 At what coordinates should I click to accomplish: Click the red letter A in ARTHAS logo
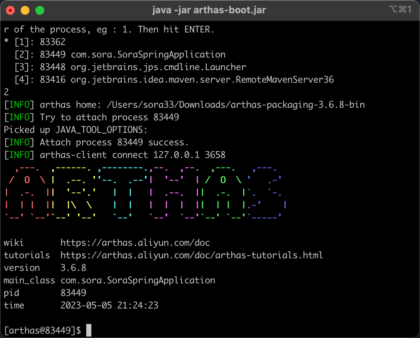[x=27, y=192]
